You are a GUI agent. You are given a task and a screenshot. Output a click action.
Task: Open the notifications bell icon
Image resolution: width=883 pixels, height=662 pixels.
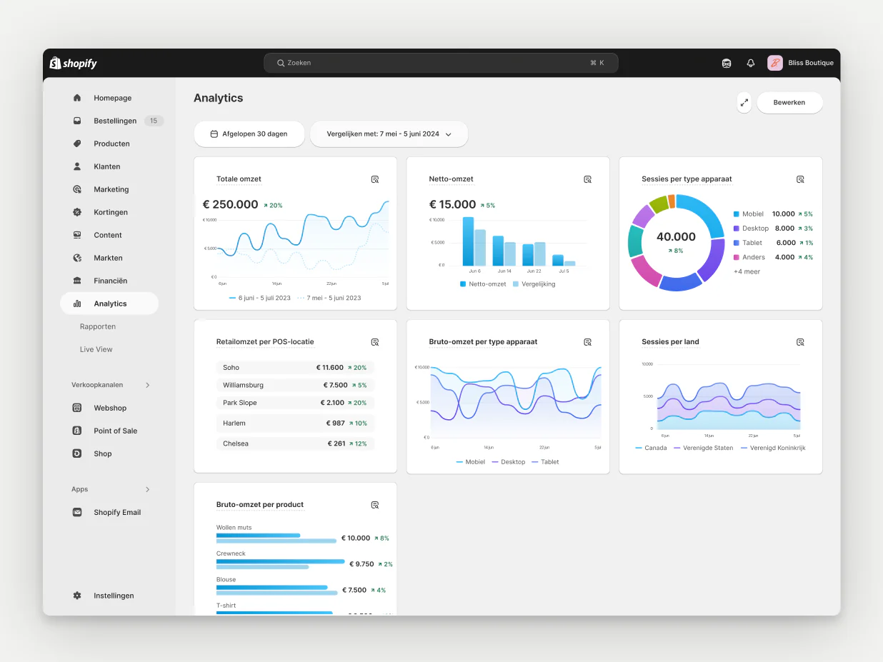[x=750, y=63]
